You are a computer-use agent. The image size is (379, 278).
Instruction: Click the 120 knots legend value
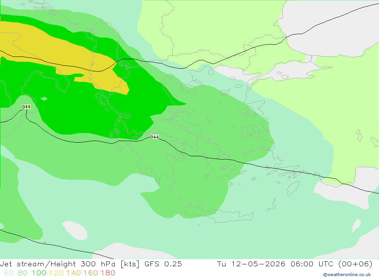pos(56,273)
